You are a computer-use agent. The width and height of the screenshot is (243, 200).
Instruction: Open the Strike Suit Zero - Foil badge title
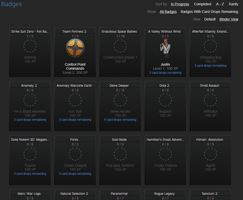(30, 32)
